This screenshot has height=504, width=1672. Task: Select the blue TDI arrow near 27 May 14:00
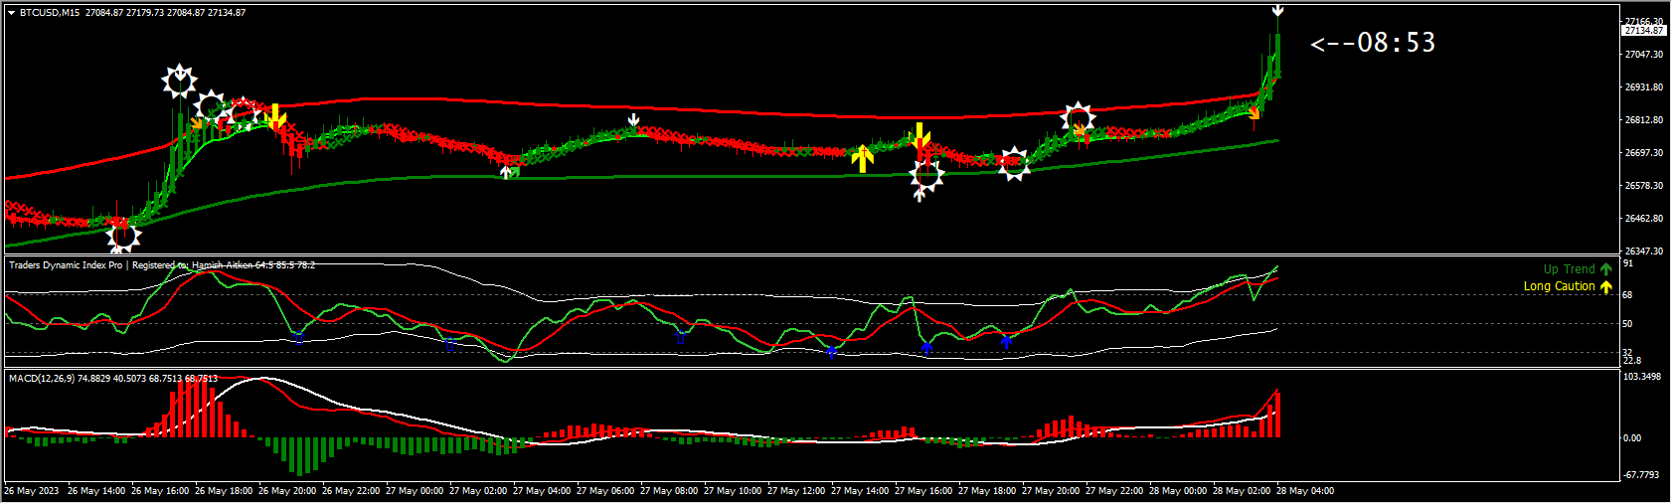[831, 351]
